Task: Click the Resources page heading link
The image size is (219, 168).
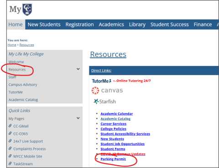Action: tap(108, 54)
